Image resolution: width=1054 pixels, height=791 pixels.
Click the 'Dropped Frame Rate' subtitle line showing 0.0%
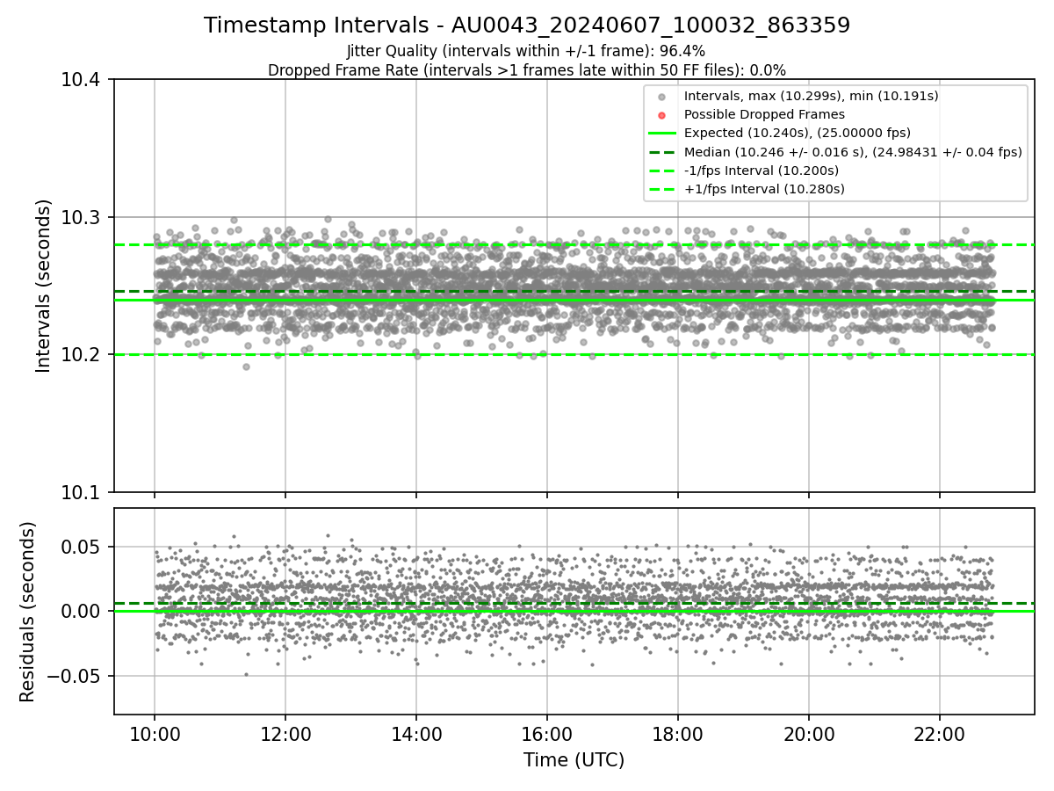(x=527, y=69)
